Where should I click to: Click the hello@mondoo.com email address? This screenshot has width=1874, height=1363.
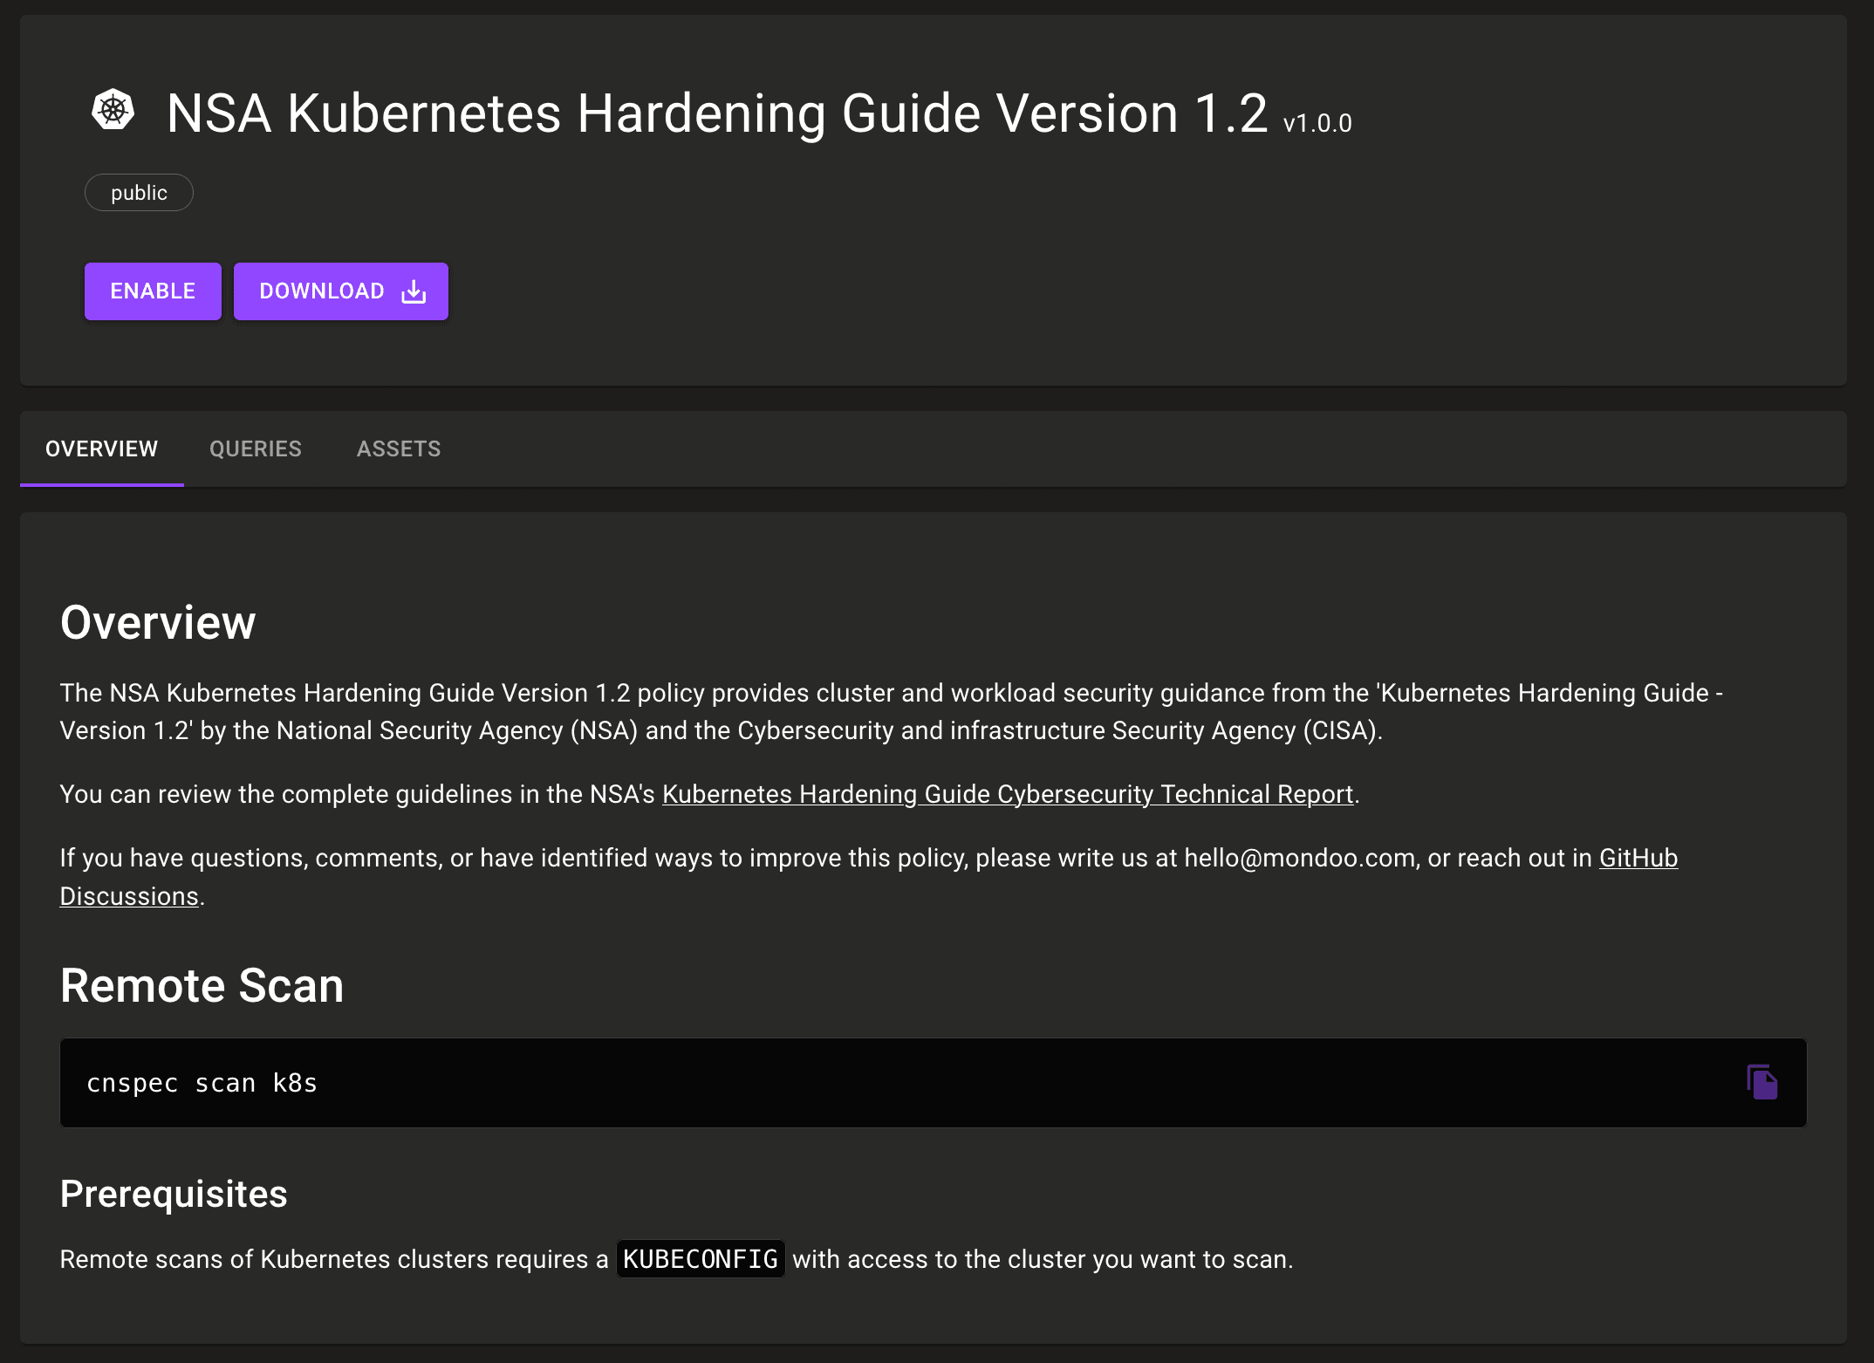click(1299, 859)
